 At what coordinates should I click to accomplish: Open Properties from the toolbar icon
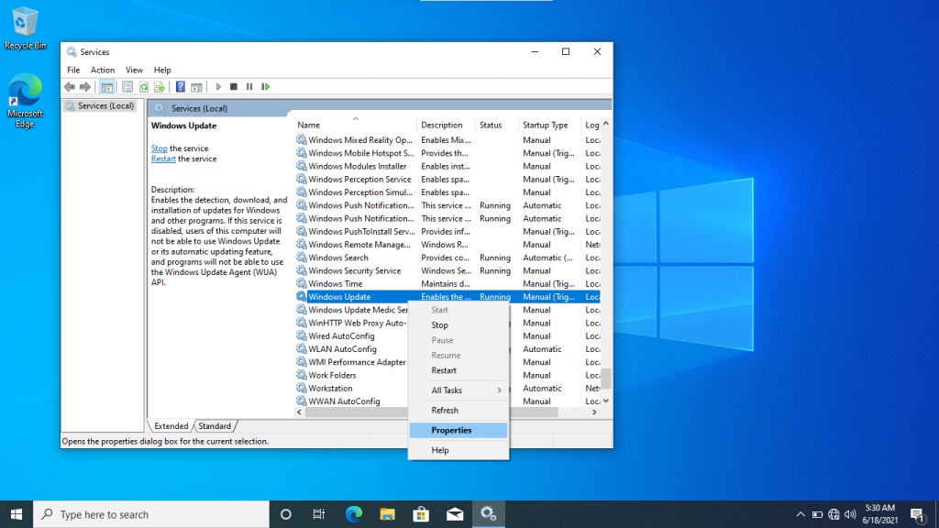tap(127, 87)
